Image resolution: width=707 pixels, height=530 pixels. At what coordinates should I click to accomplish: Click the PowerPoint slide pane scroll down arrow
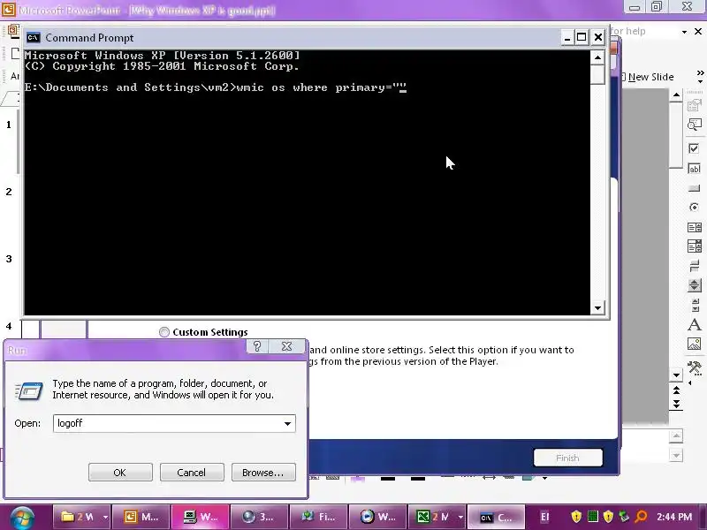click(676, 375)
